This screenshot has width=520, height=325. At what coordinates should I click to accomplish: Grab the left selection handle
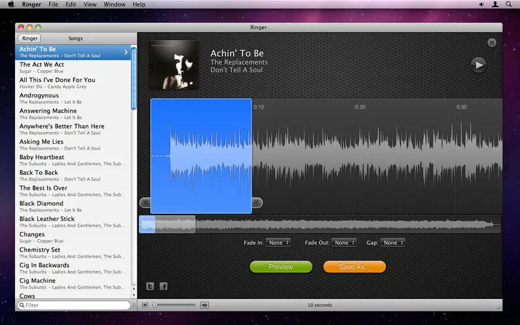click(x=145, y=202)
